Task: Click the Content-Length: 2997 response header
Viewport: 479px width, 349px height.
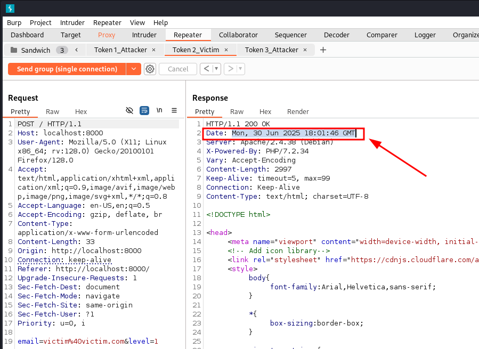Action: [x=249, y=169]
